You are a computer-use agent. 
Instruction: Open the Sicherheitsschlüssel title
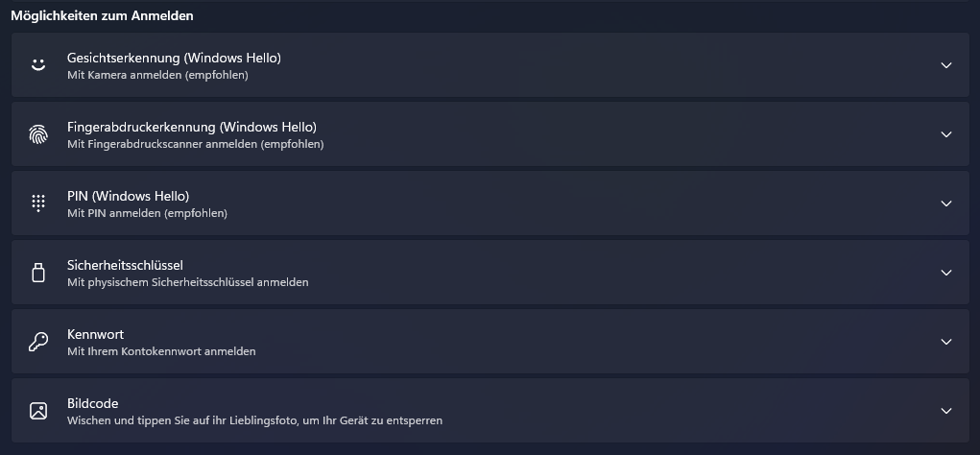click(125, 265)
